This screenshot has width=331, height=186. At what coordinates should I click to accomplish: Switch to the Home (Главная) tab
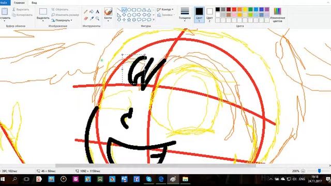point(19,3)
